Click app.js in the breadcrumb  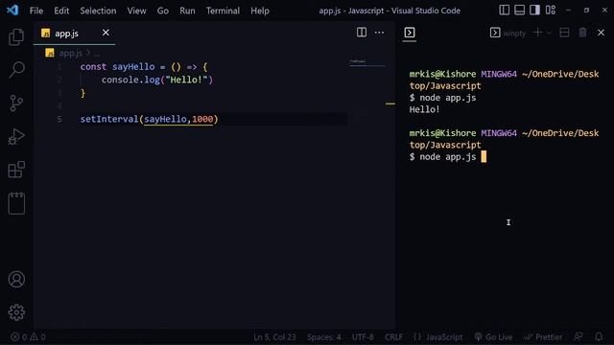pyautogui.click(x=70, y=53)
